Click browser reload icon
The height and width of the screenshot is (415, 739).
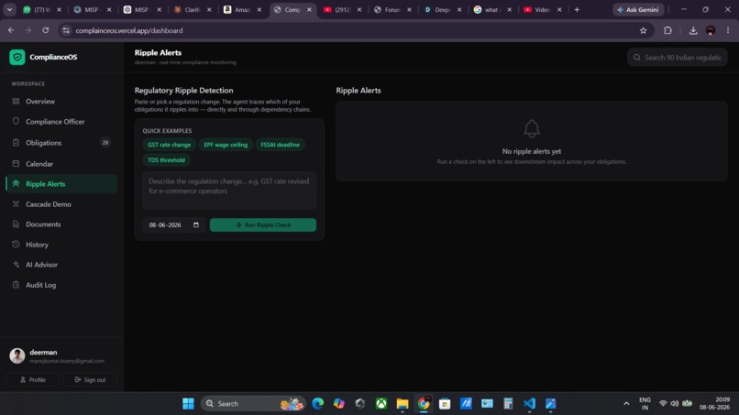45,30
